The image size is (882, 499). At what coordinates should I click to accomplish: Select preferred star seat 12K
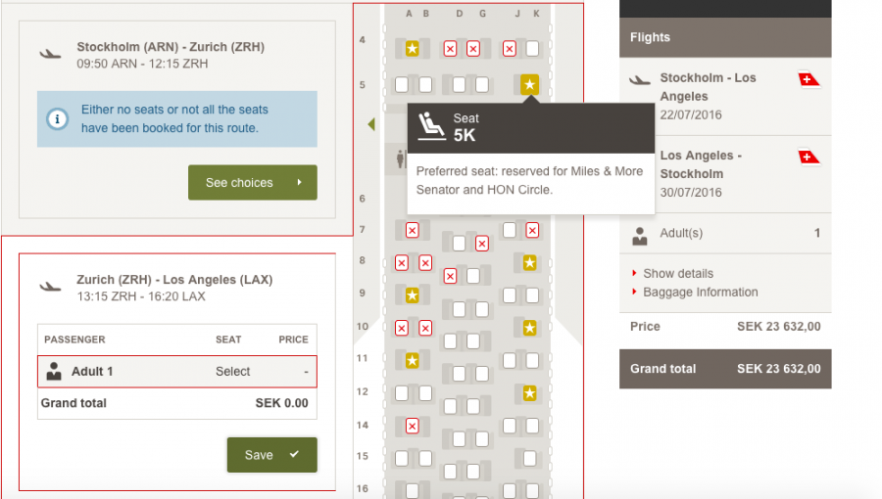point(529,393)
